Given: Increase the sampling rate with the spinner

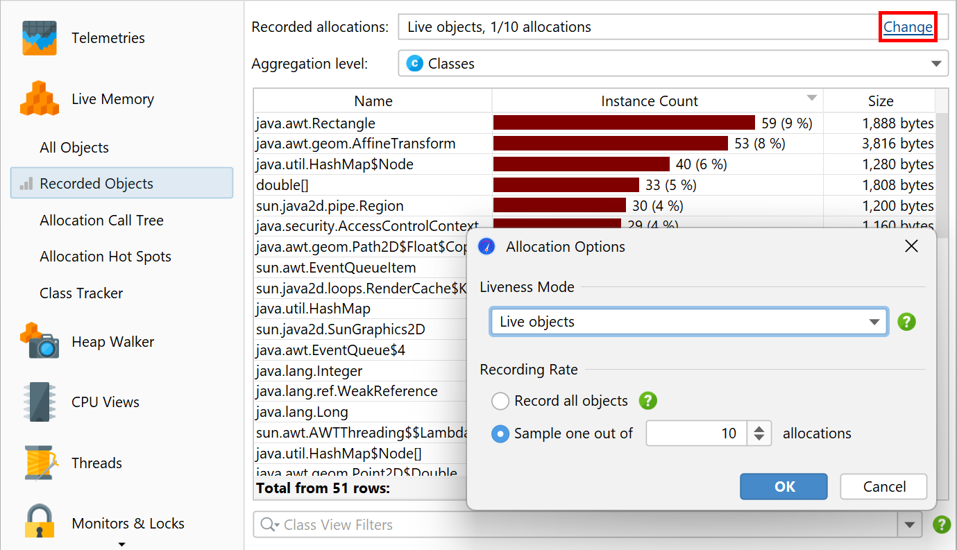Looking at the screenshot, I should pyautogui.click(x=759, y=429).
